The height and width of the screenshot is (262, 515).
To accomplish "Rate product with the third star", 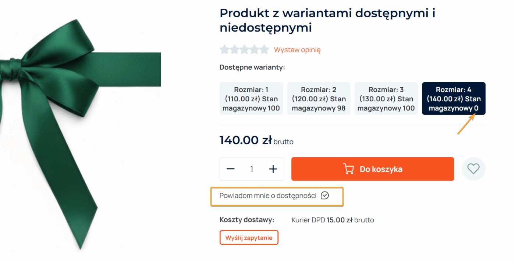I will (x=244, y=50).
